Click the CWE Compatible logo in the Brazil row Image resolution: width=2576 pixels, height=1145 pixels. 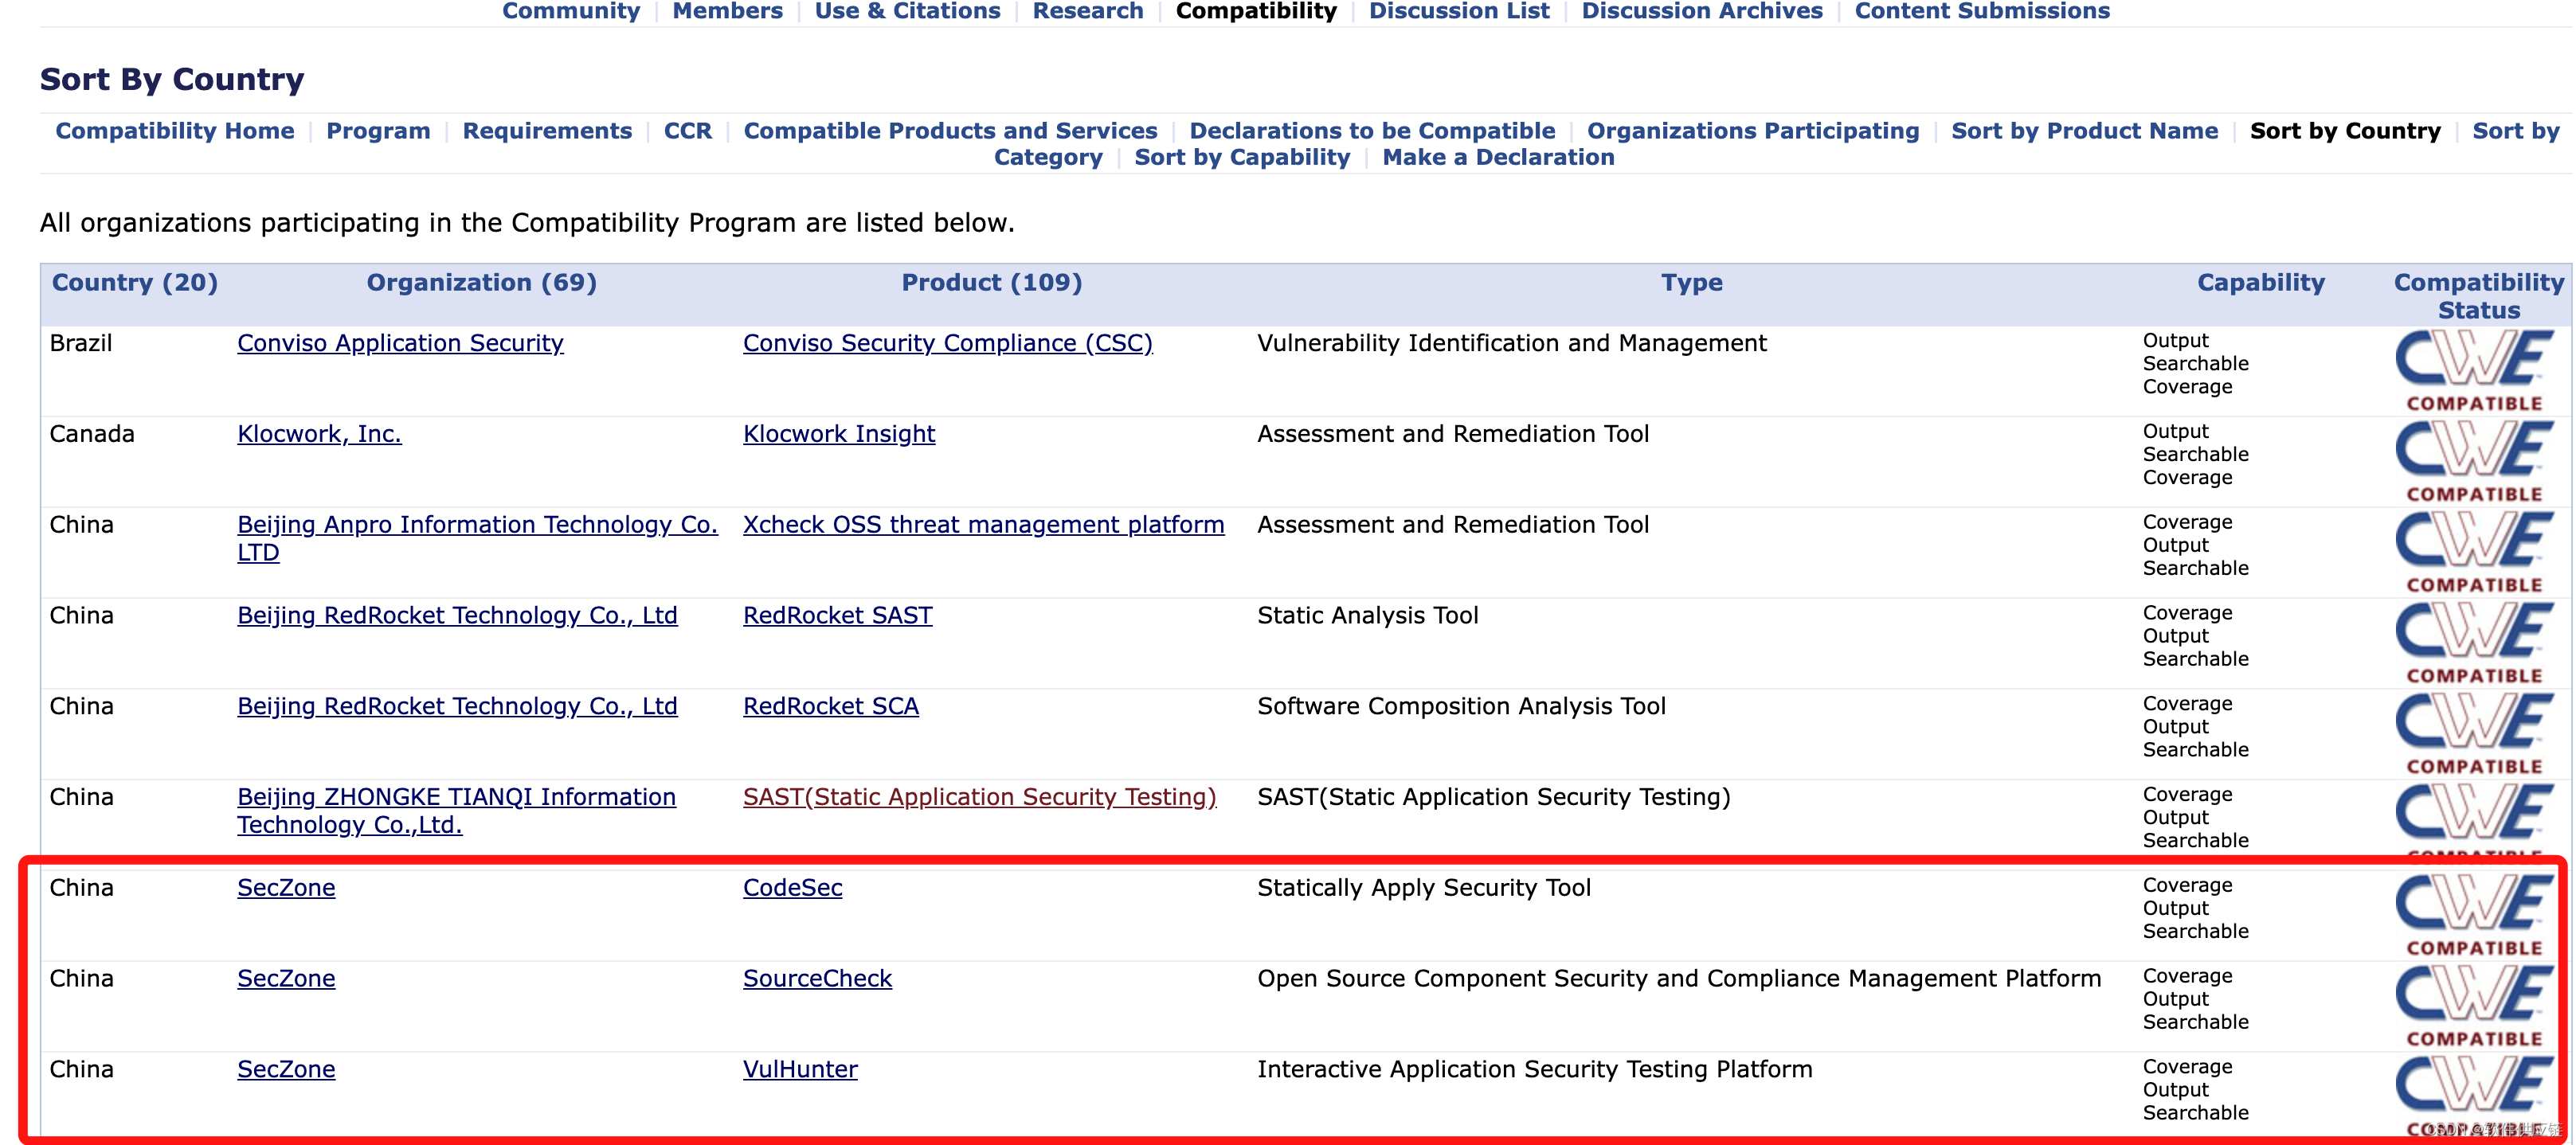tap(2474, 371)
